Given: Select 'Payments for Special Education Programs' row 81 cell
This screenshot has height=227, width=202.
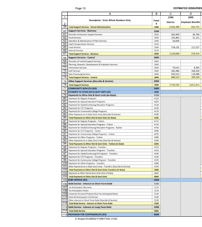Looking at the screenshot, I should pos(110,102).
